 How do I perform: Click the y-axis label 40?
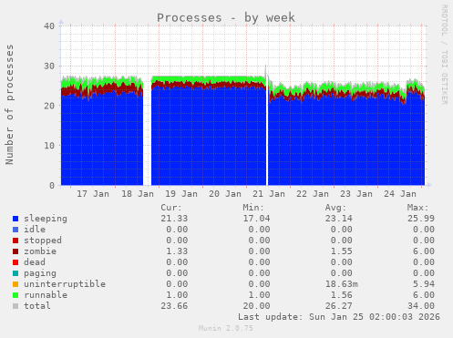[x=49, y=26]
